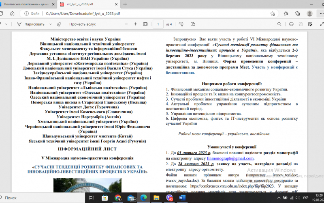This screenshot has height=203, width=324.
Task: Open the finmonograph@gmail.com email link
Action: (x=230, y=158)
